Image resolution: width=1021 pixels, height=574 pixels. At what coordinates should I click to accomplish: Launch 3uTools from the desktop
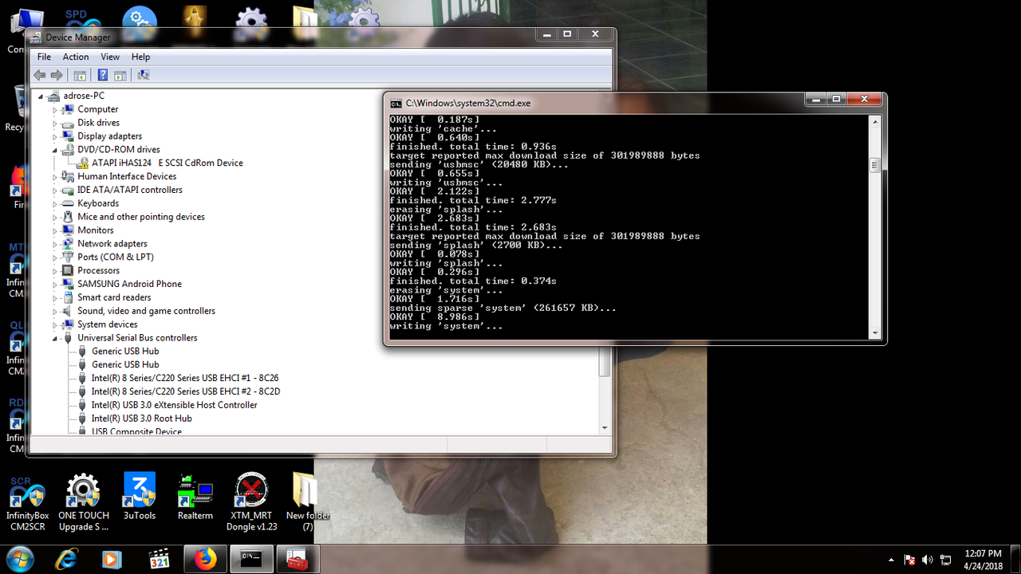[139, 490]
